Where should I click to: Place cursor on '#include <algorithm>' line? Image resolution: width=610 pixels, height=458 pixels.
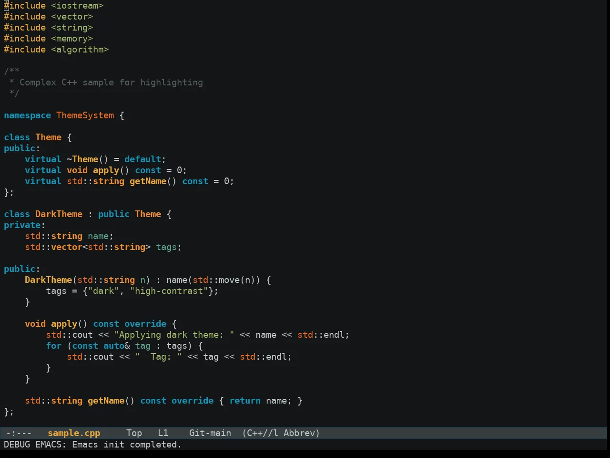point(56,50)
